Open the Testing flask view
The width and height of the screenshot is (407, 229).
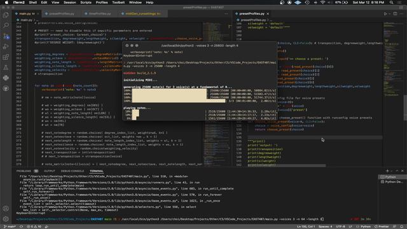point(6,67)
